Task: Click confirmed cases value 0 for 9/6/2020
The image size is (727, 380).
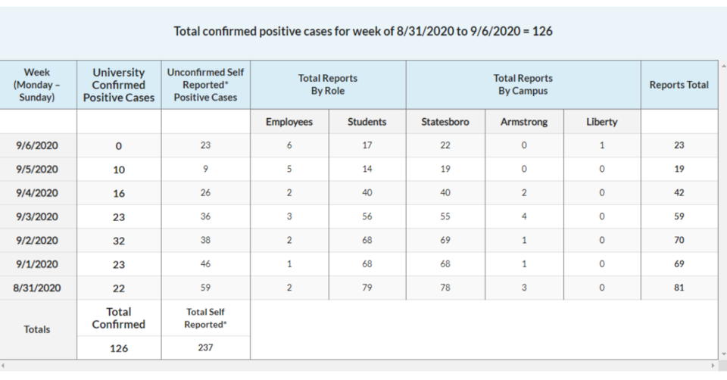Action: pos(119,146)
